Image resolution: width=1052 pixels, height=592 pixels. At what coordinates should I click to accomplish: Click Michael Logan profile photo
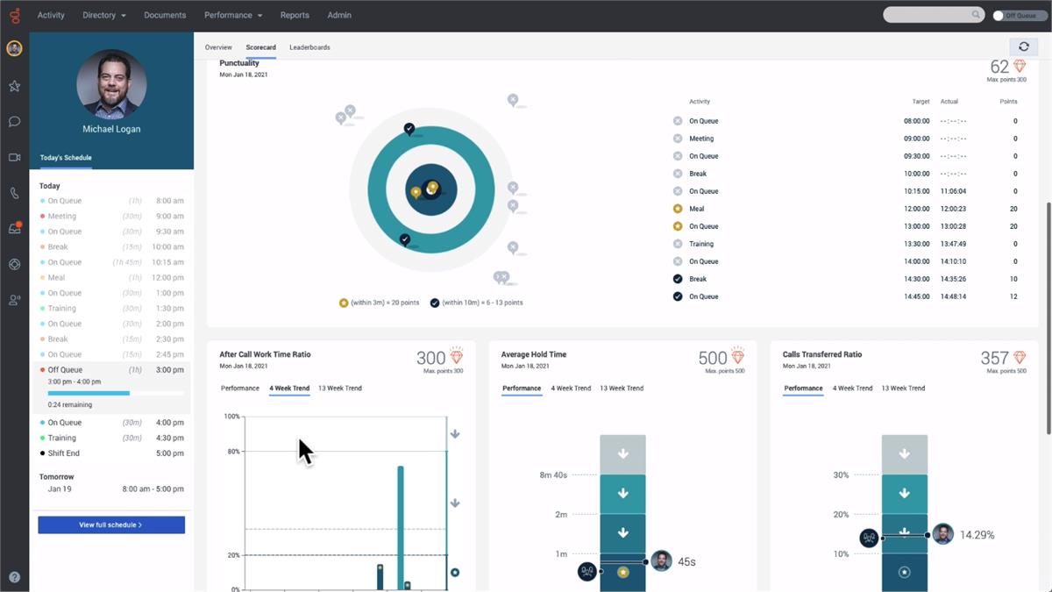point(111,83)
